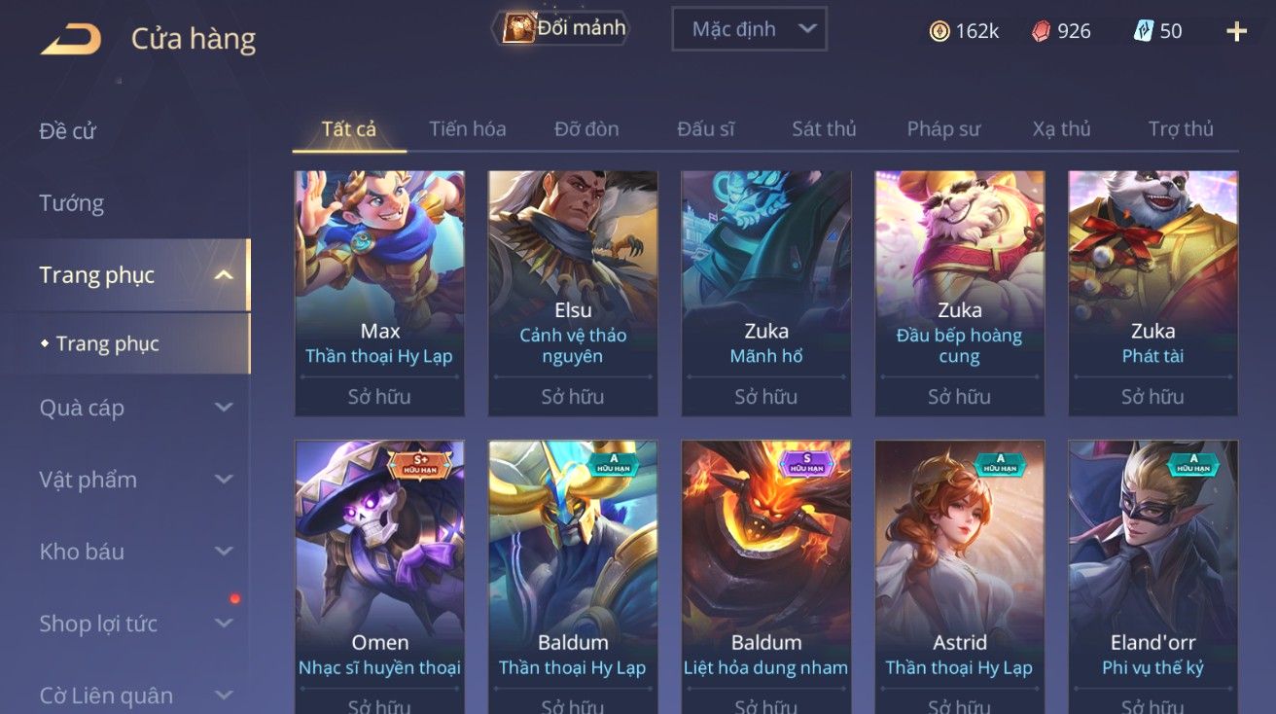Viewport: 1276px width, 714px height.
Task: Switch to the Pháp sư tab
Action: point(943,128)
